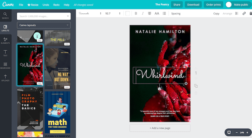
Task: Click the Copy button in toolbar
Action: [216, 13]
